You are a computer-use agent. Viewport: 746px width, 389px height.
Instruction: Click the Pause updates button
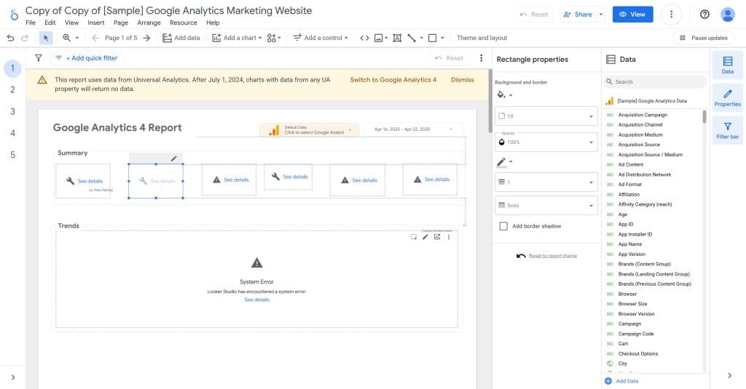(704, 38)
